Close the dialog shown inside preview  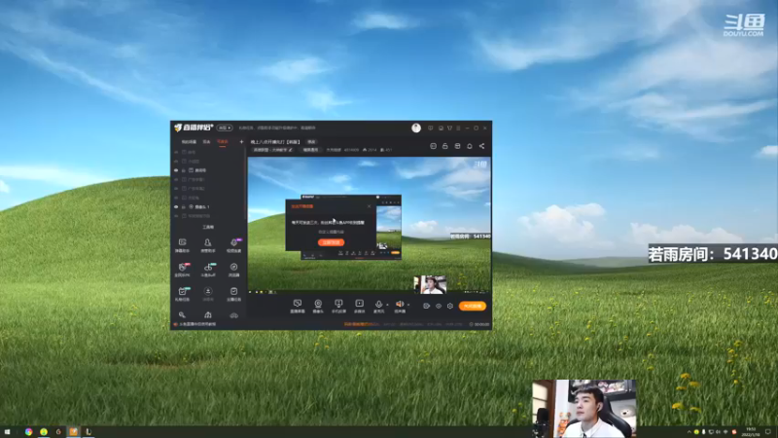point(369,206)
